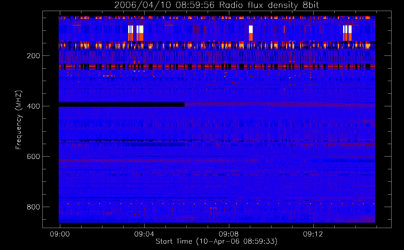This screenshot has width=404, height=250.
Task: Click the 'Start Time (10-Apr-06 08:59:33)' x-axis label
Action: pos(216,241)
